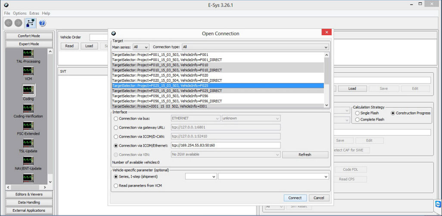Open the TSL-Update module icon
Screen dimensions: 442x216
click(28, 143)
